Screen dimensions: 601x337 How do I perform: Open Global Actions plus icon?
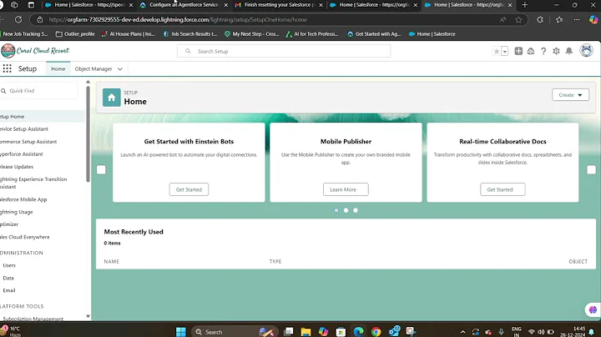tap(518, 51)
